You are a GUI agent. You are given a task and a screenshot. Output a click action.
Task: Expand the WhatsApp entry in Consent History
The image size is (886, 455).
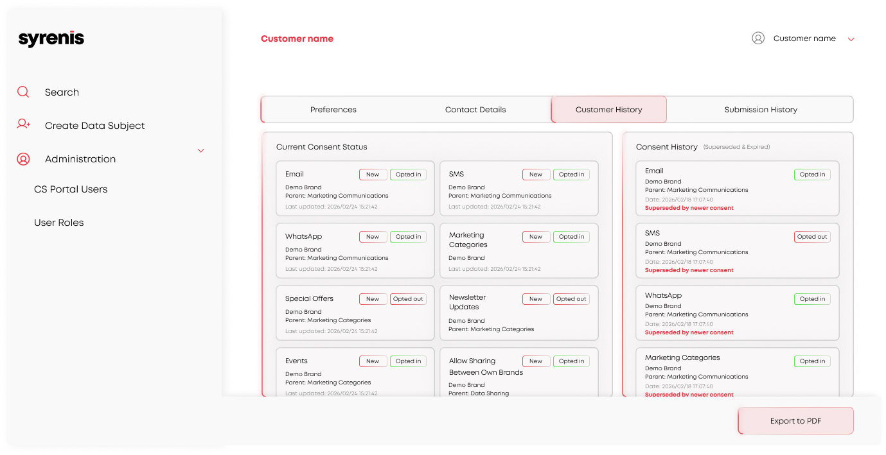[x=737, y=313]
